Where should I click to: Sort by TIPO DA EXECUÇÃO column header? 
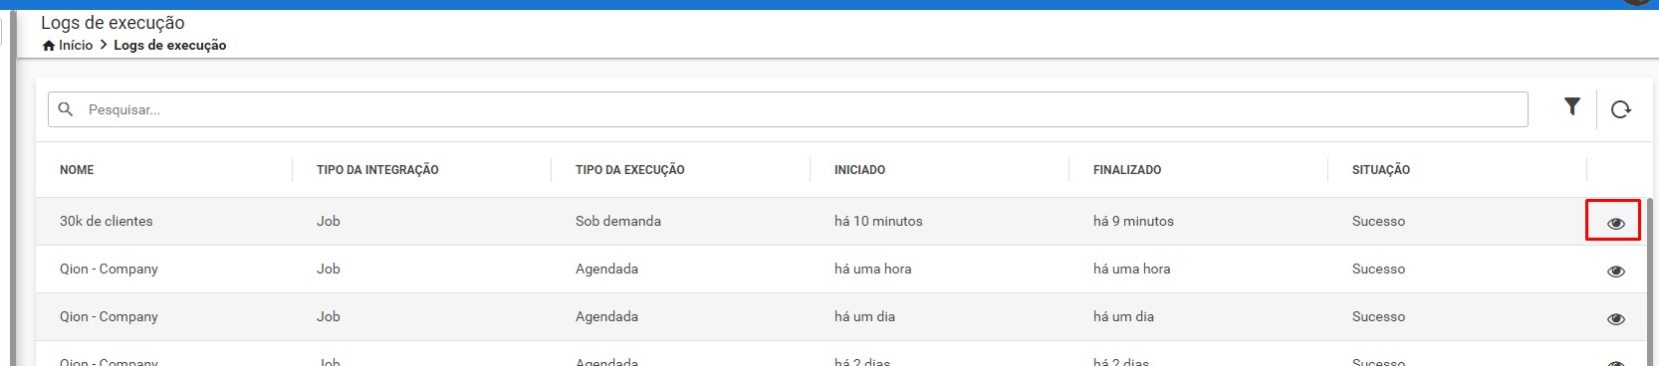630,170
